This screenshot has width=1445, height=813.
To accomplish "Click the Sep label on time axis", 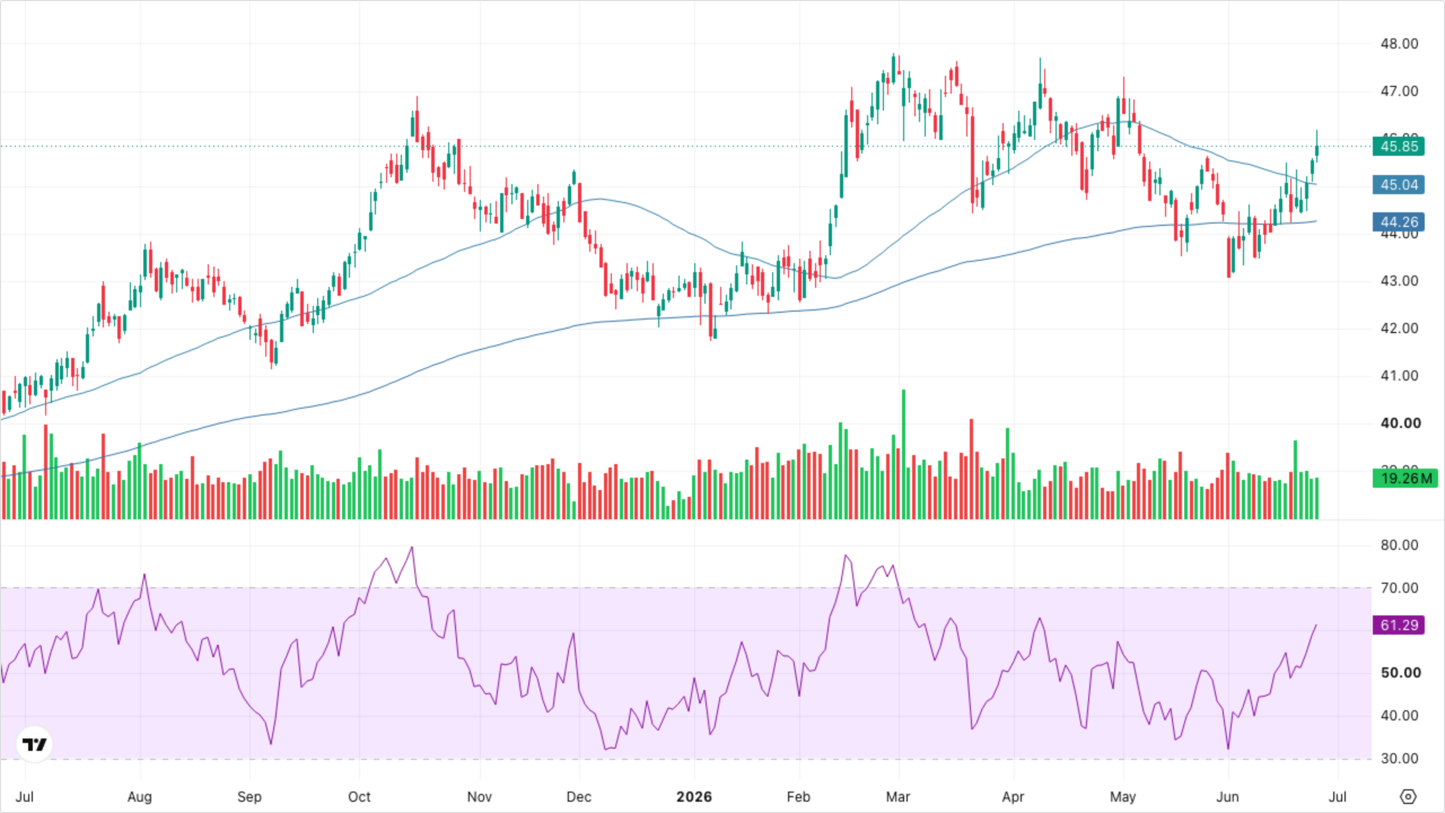I will click(249, 797).
